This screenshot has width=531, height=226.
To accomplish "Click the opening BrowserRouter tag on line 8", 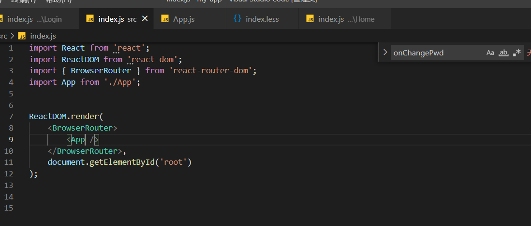I will click(x=83, y=128).
